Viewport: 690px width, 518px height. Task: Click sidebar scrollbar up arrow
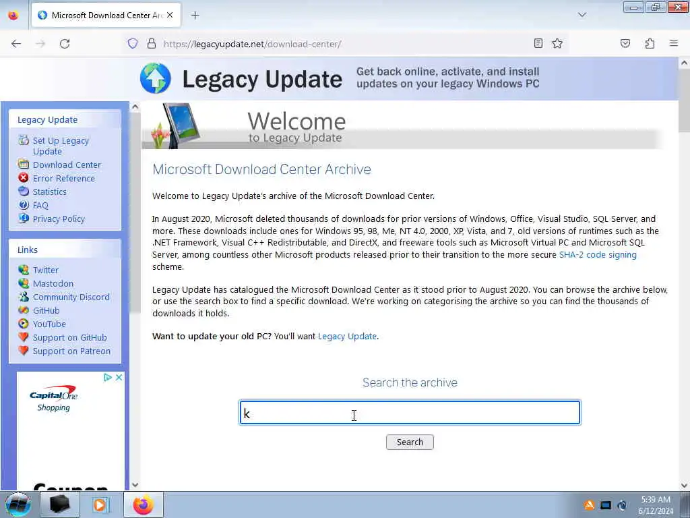tap(135, 107)
